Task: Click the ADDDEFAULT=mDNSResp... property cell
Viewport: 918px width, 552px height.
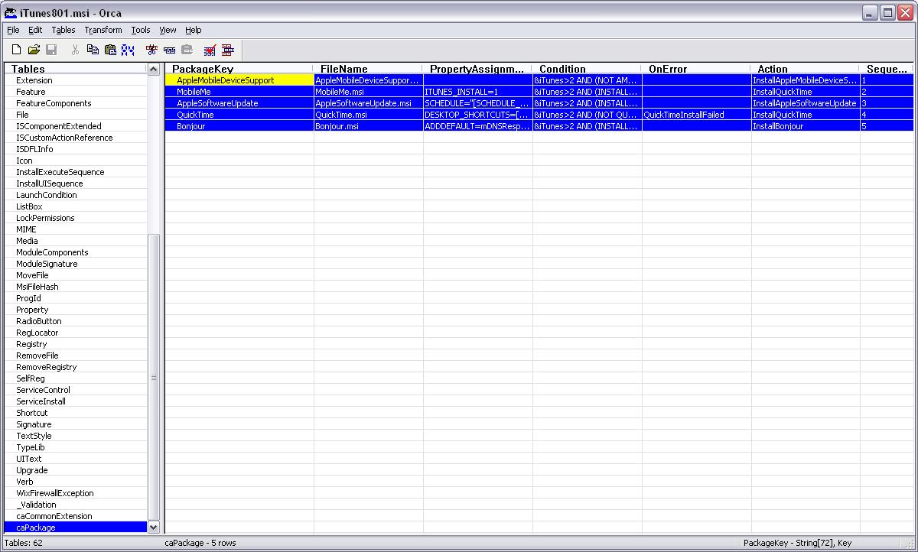Action: point(477,126)
